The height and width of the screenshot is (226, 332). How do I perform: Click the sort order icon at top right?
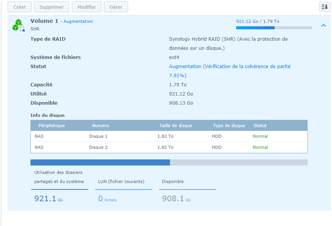click(324, 7)
